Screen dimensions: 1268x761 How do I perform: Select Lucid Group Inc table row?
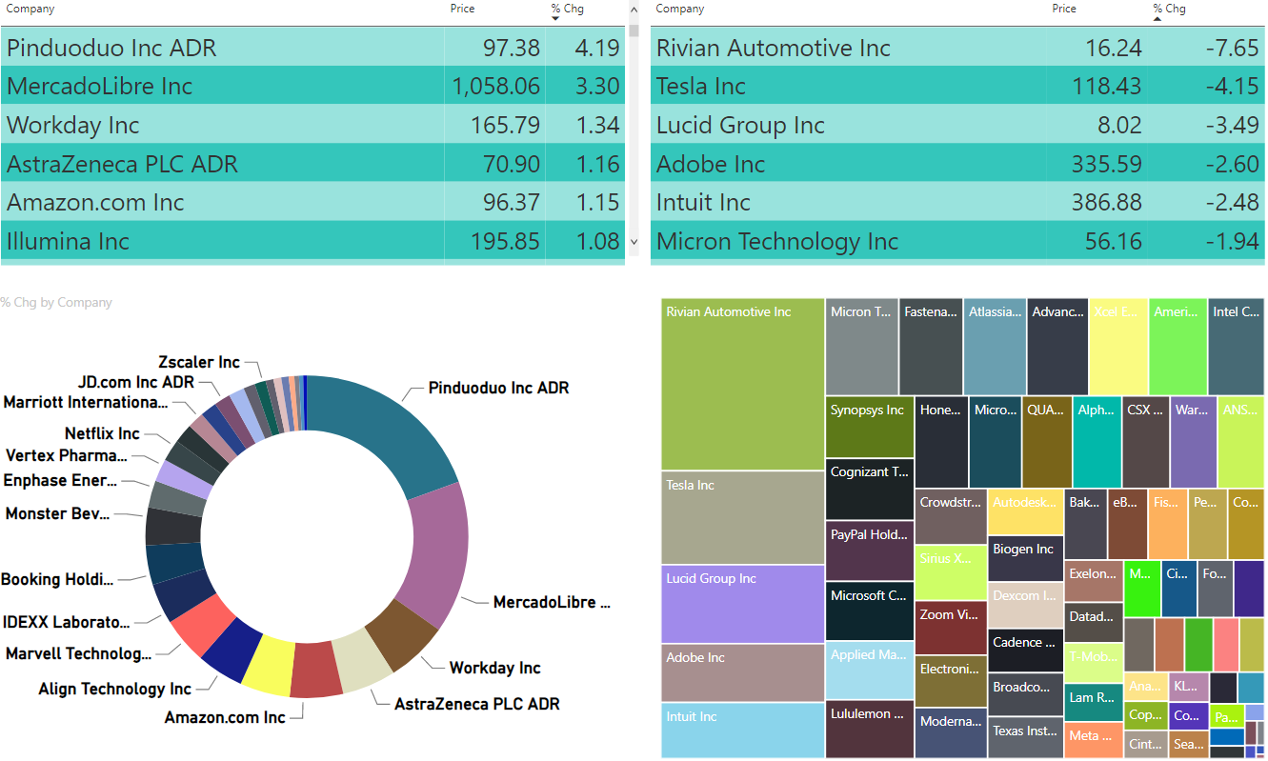point(957,125)
